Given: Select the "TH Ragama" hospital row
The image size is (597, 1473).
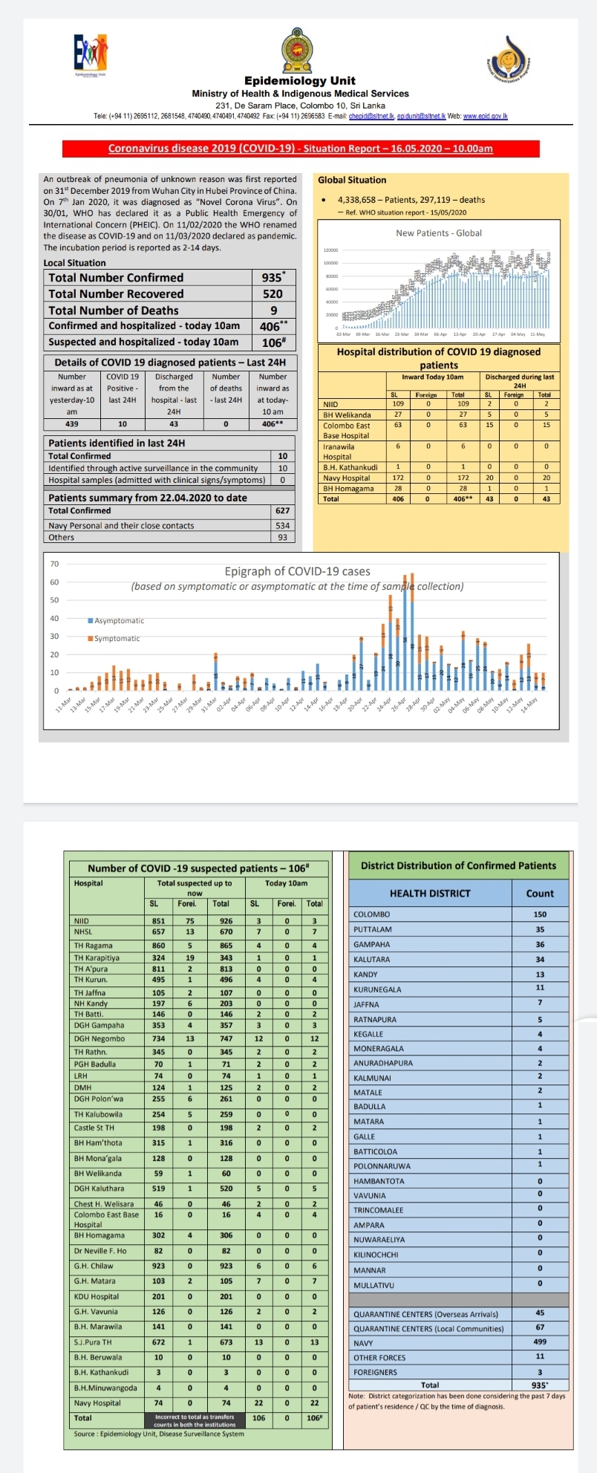Looking at the screenshot, I should tap(198, 946).
